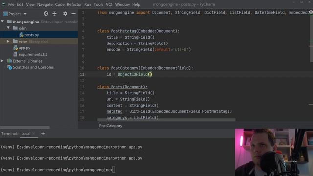
Task: Click the venv folder icon
Action: click(15, 41)
